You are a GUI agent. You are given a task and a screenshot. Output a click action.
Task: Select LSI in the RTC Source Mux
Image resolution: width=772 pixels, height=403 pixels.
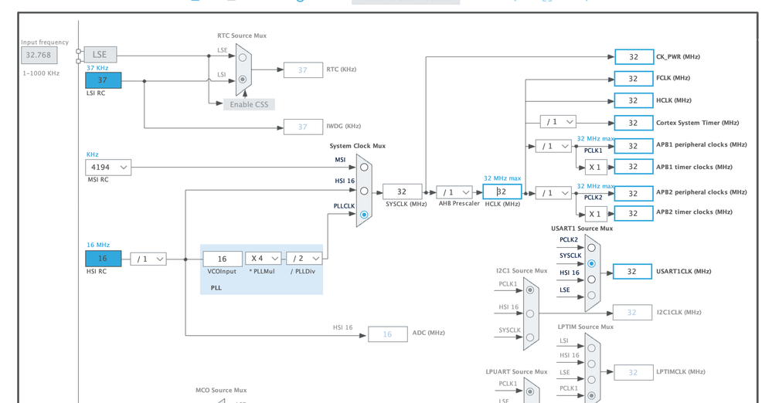(242, 80)
